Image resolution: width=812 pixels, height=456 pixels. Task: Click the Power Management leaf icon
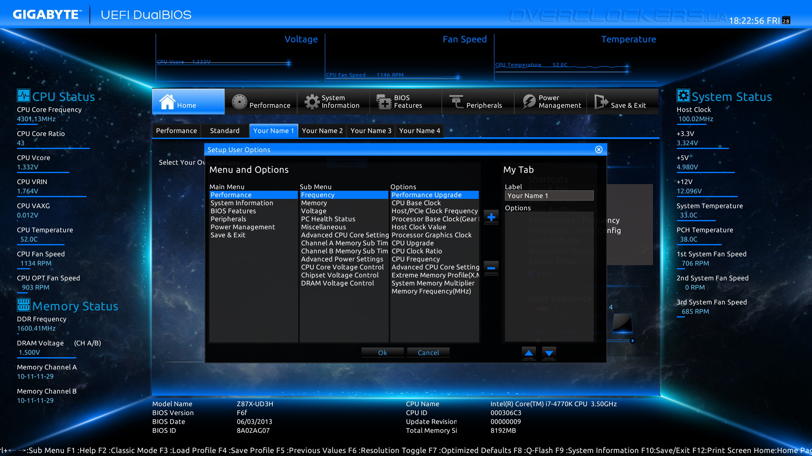[x=529, y=102]
